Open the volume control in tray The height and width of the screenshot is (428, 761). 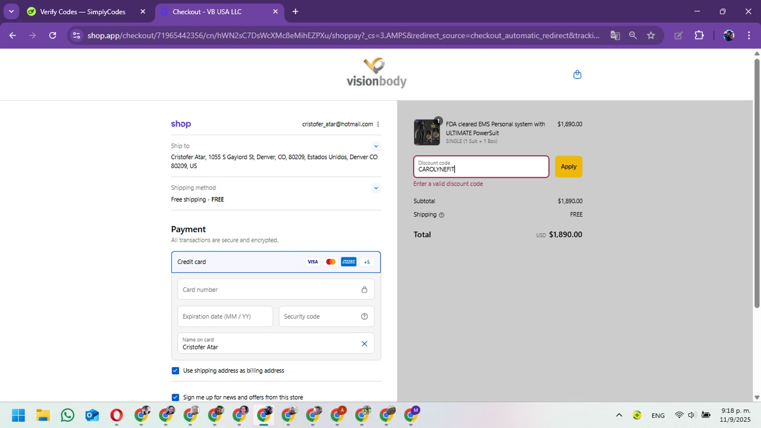point(691,415)
